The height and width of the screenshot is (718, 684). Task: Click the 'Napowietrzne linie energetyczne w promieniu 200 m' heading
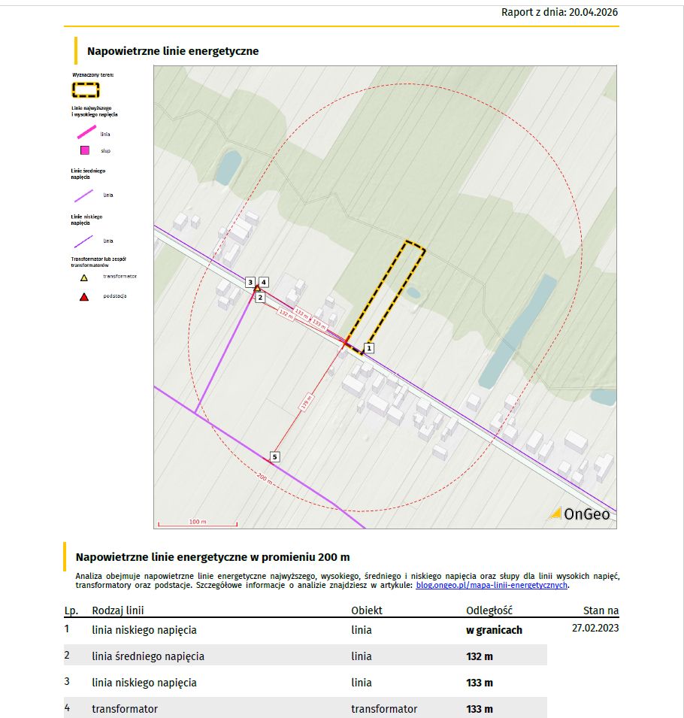[213, 557]
